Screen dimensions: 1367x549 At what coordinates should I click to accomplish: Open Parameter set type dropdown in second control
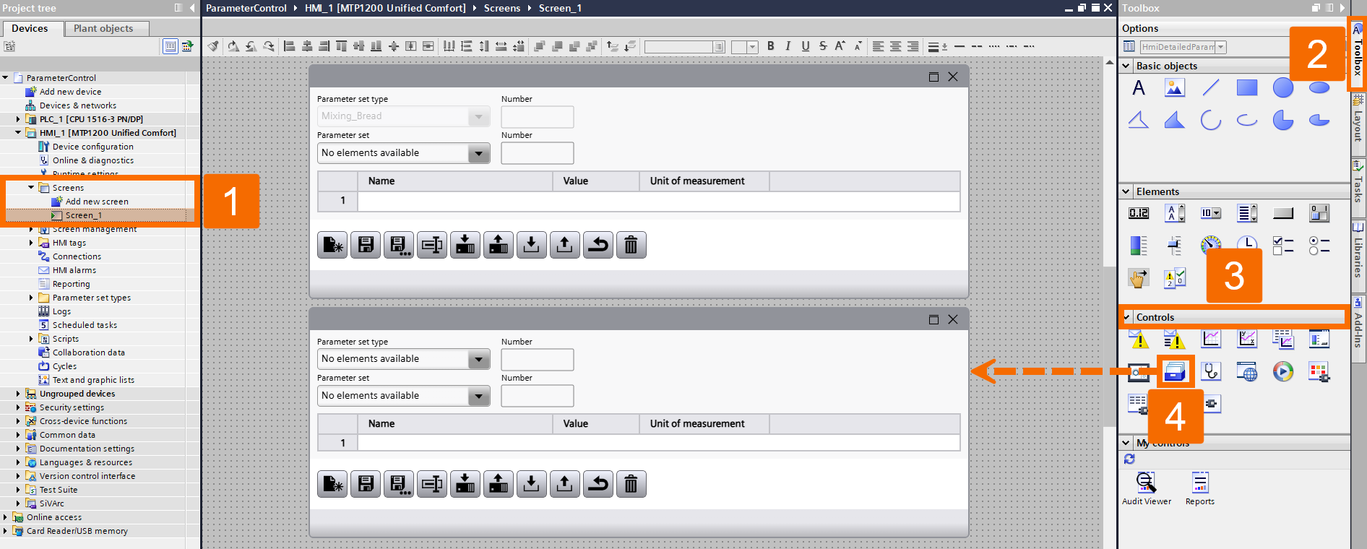(x=478, y=359)
